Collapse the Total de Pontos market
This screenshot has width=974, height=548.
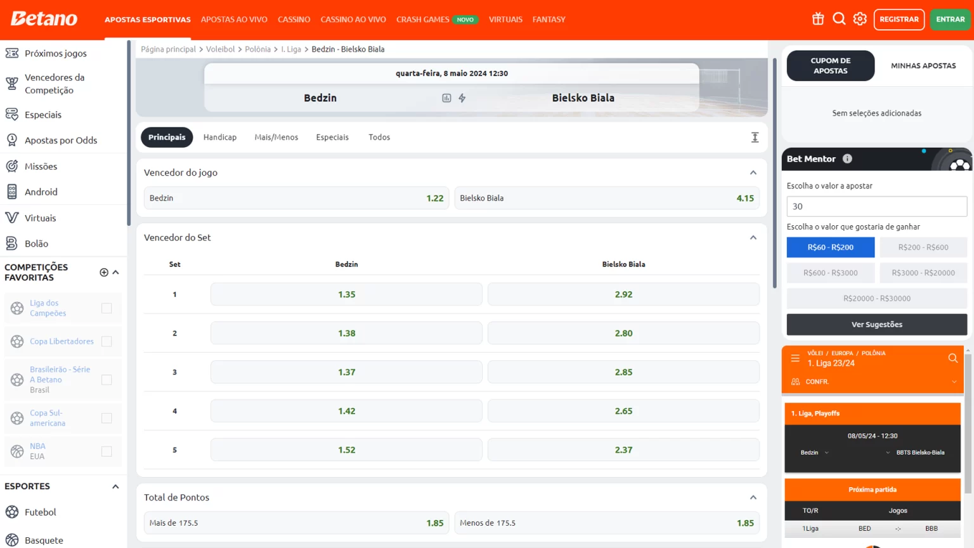(x=753, y=498)
